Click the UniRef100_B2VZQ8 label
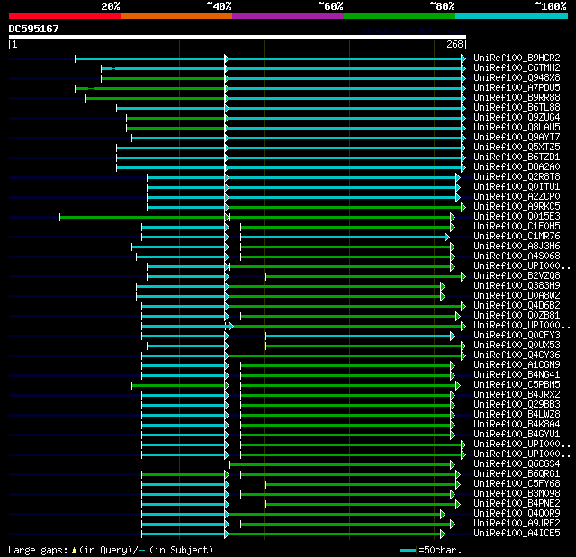The height and width of the screenshot is (557, 576). tap(517, 276)
